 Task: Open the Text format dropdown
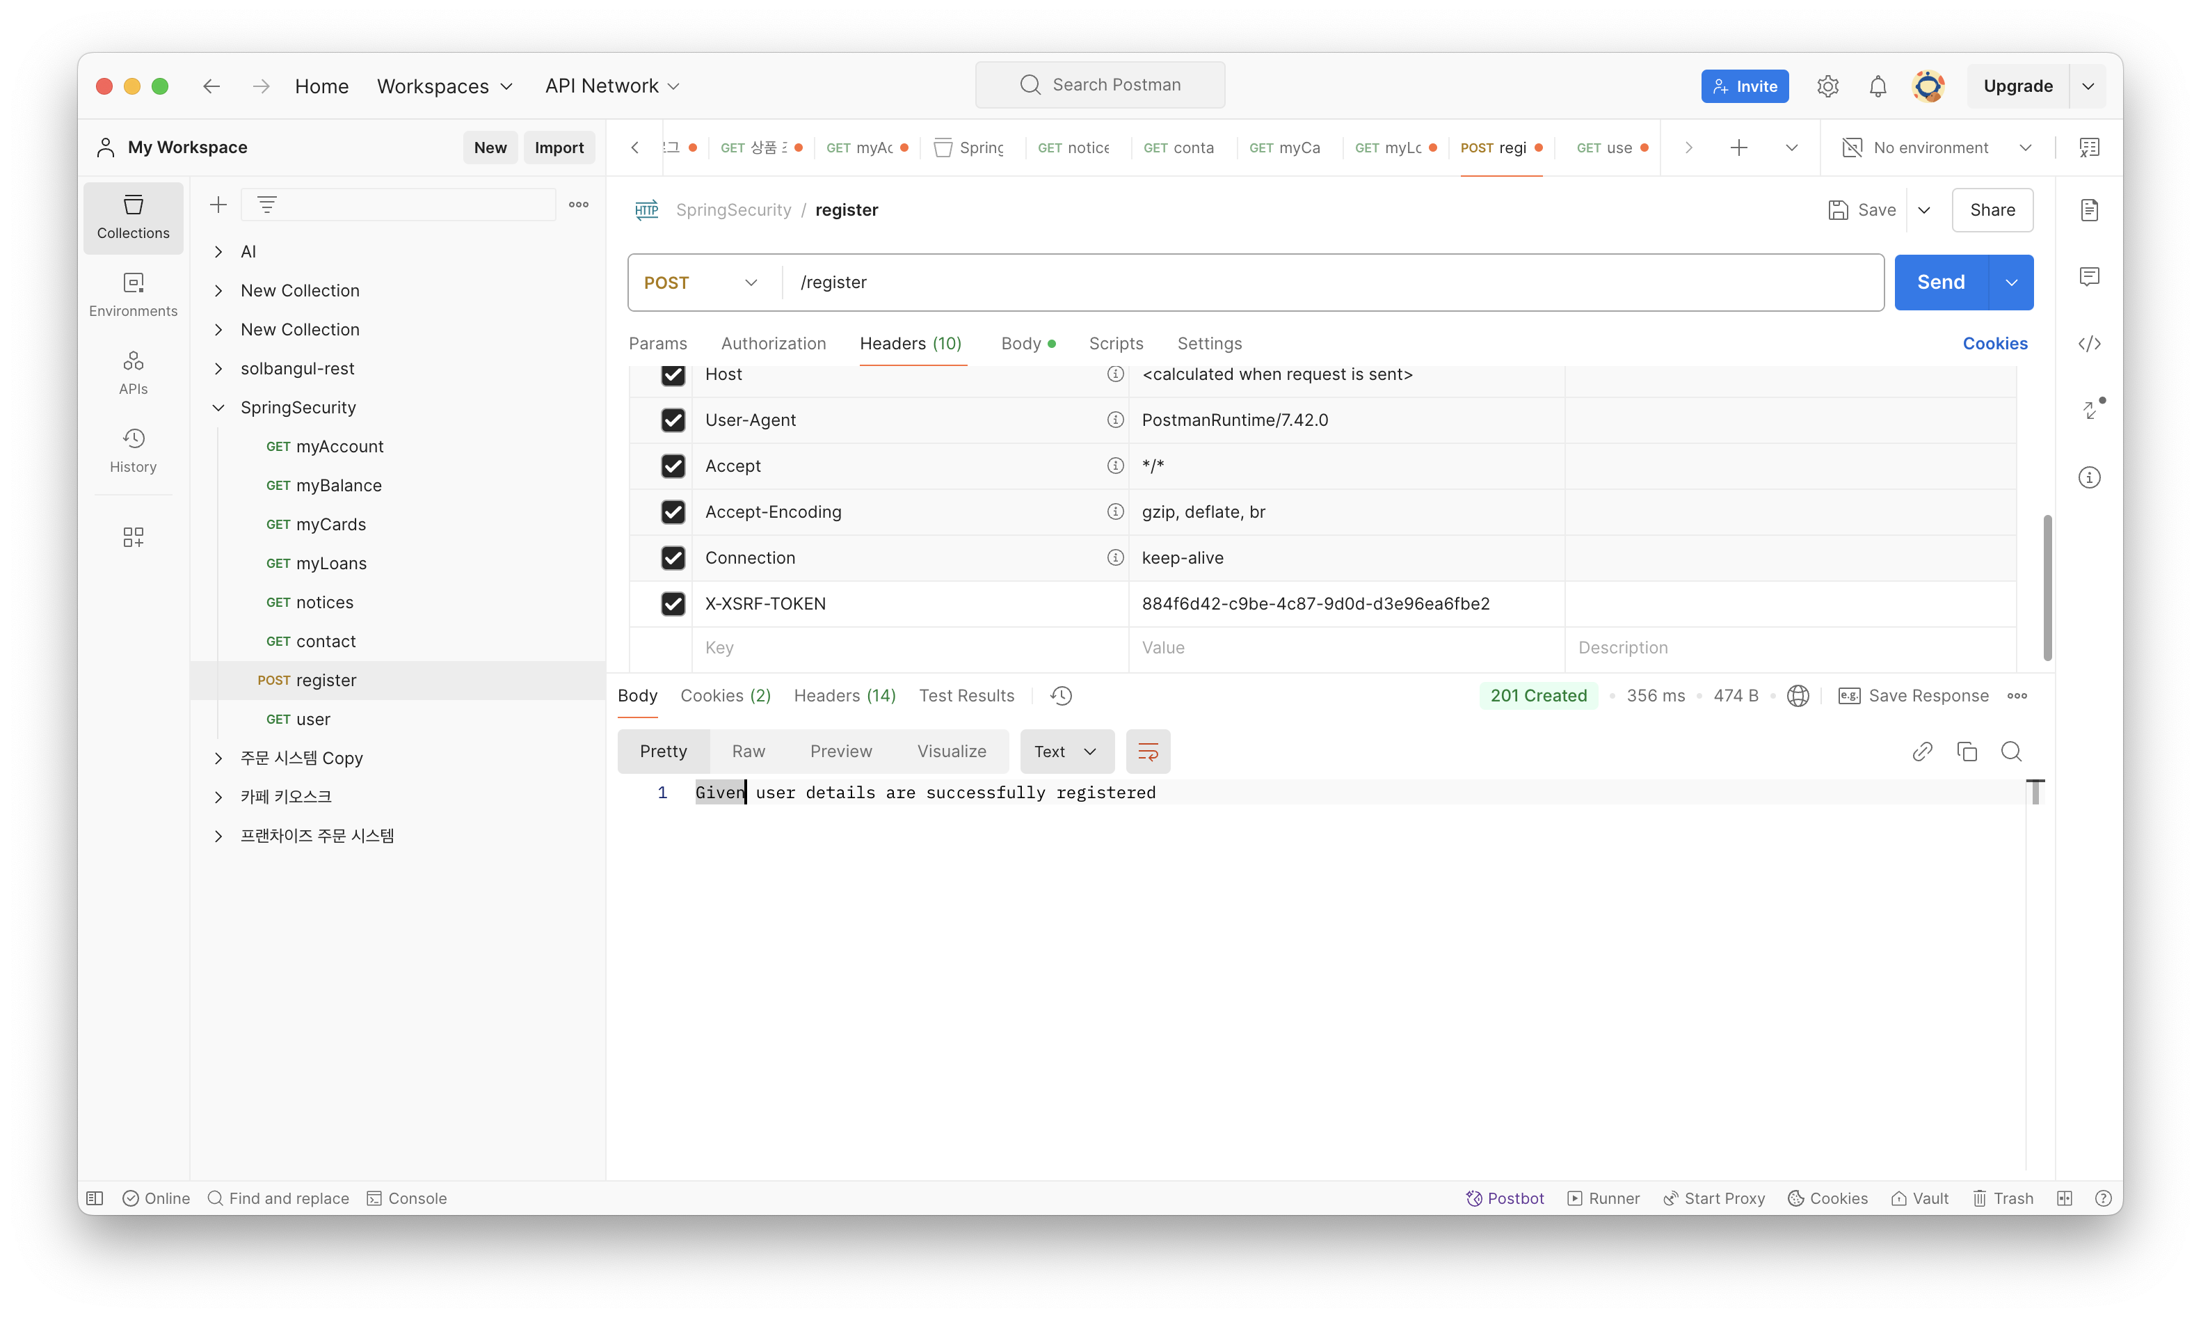[x=1066, y=752]
